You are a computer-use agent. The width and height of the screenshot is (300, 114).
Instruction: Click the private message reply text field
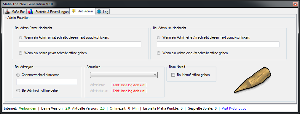(80, 44)
